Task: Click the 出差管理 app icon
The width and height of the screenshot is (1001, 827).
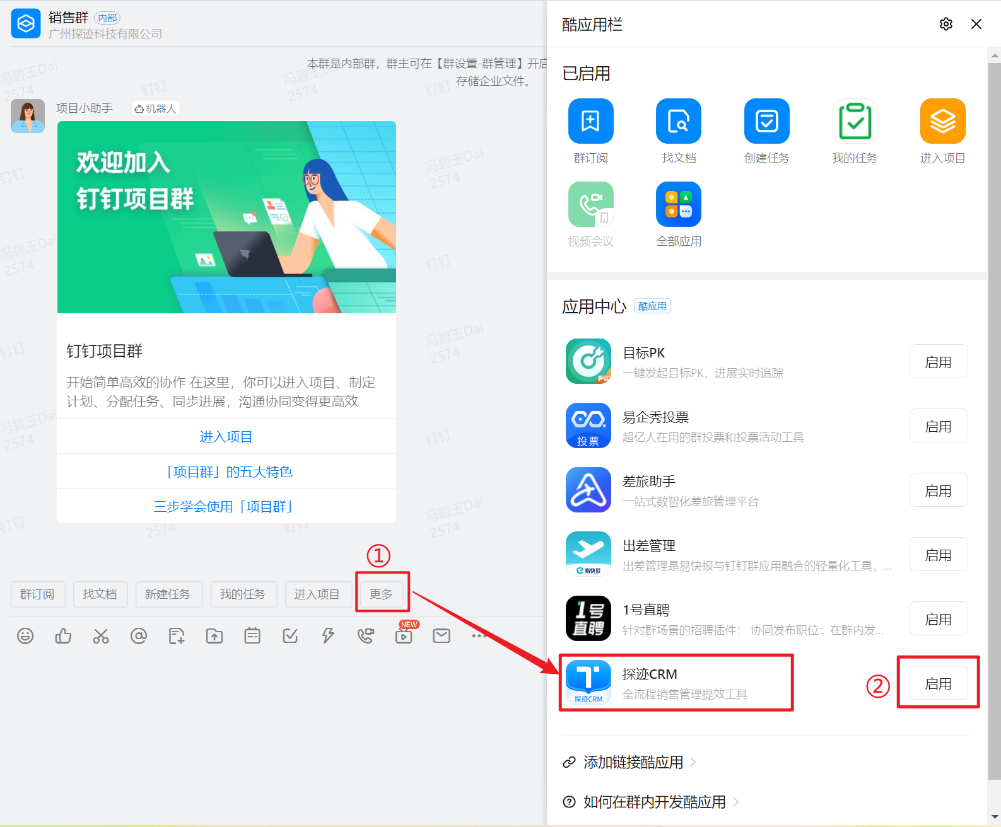Action: click(588, 554)
